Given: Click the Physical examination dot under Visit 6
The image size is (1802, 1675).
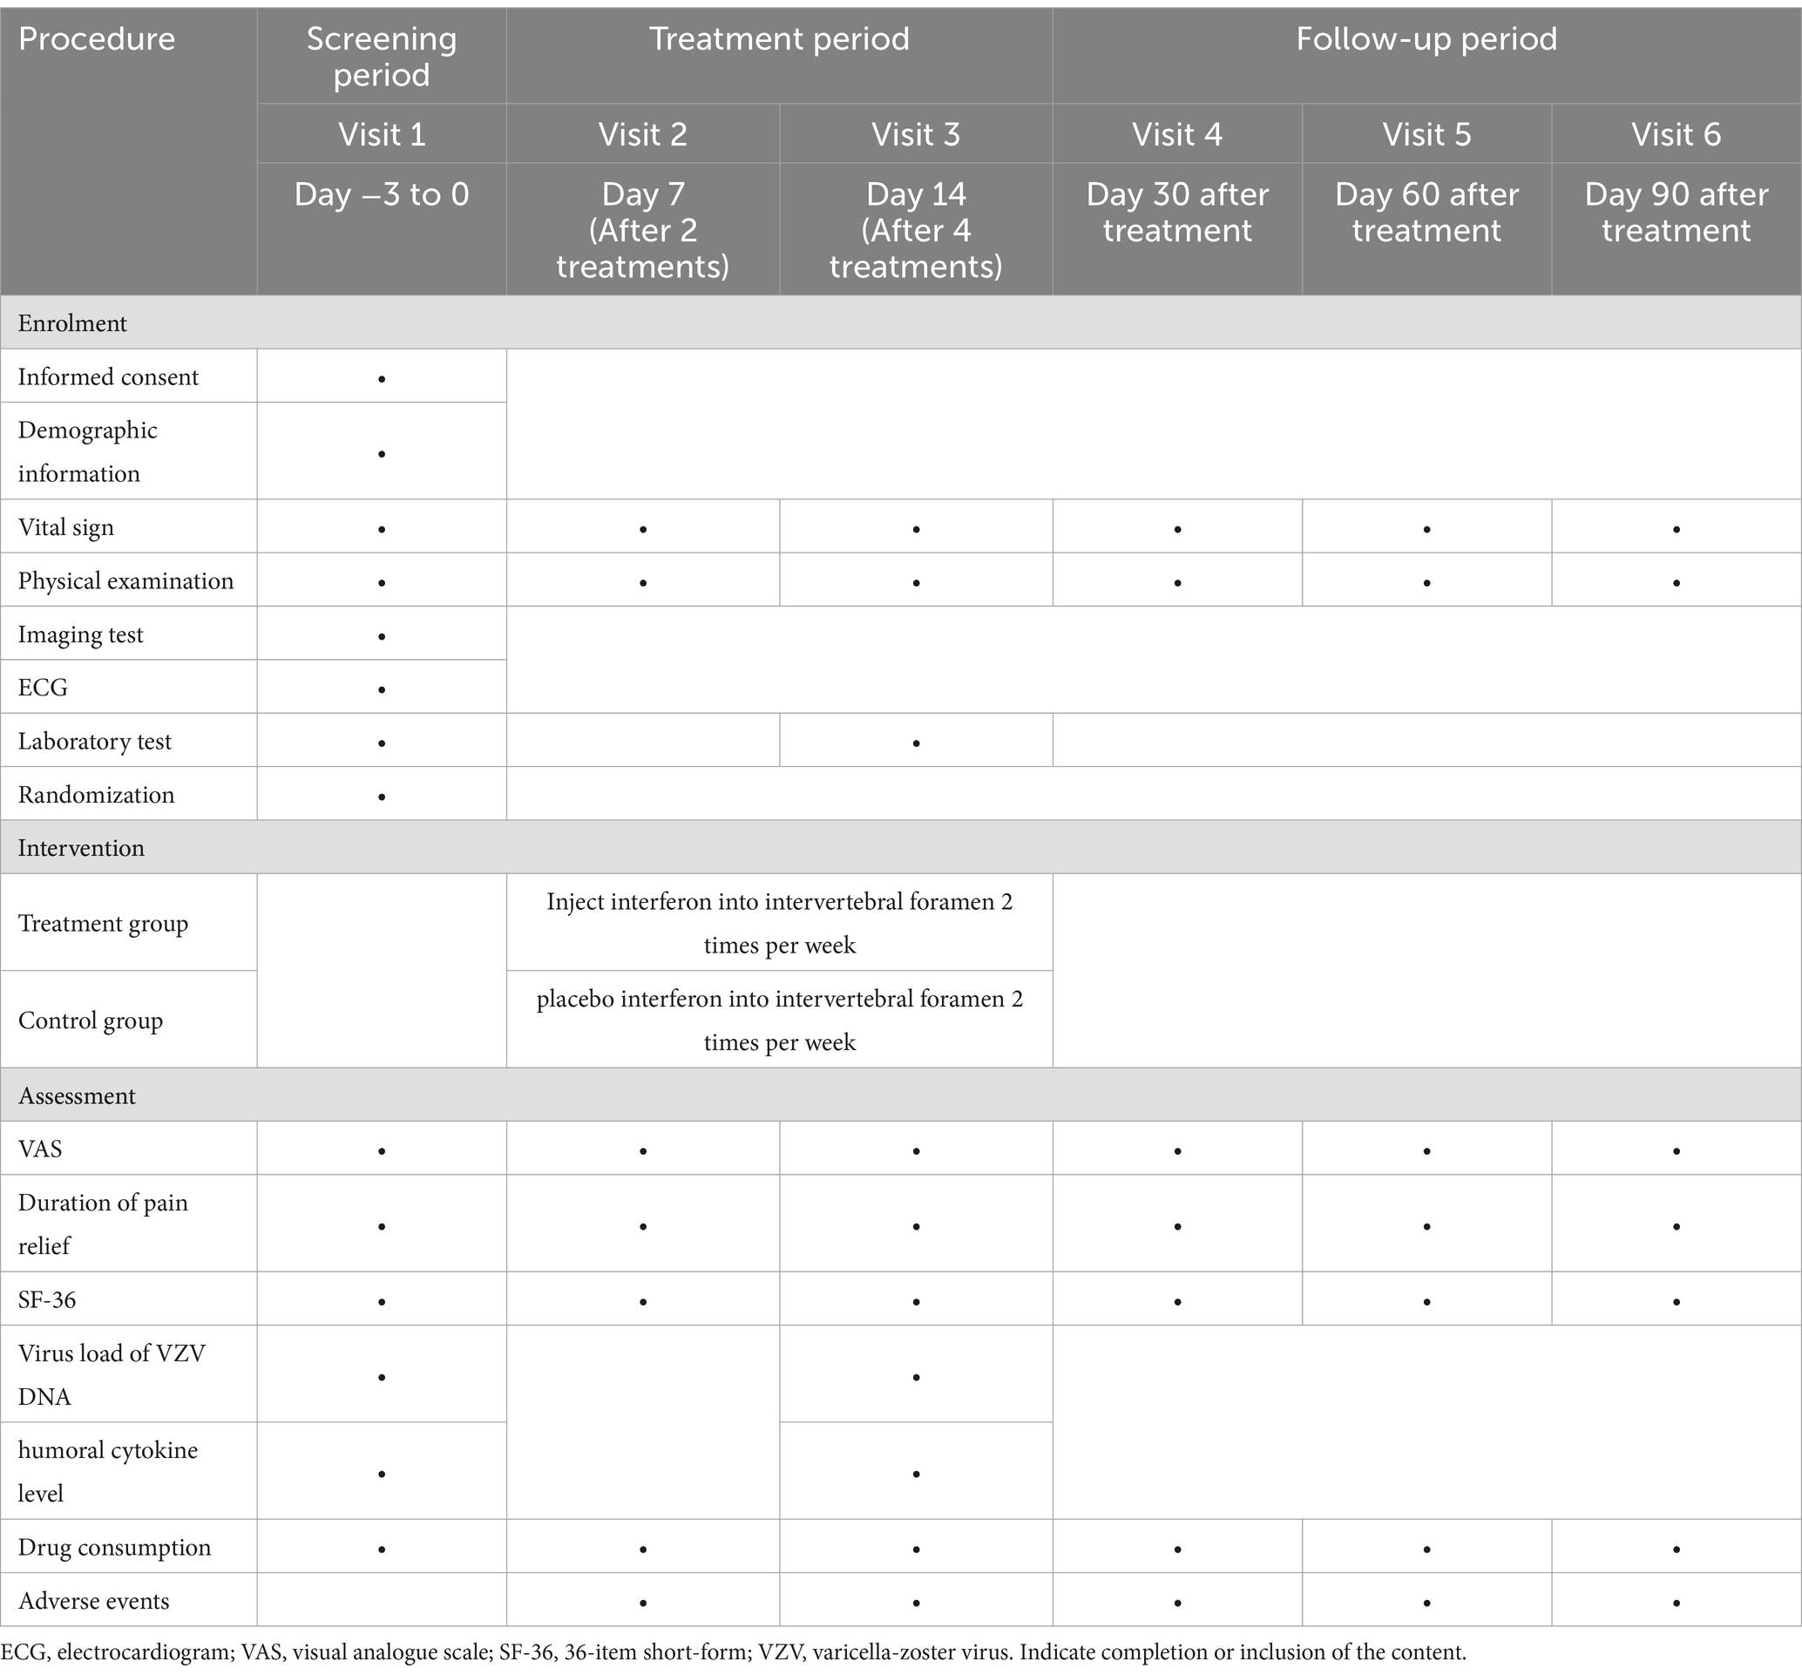Looking at the screenshot, I should pyautogui.click(x=1676, y=583).
